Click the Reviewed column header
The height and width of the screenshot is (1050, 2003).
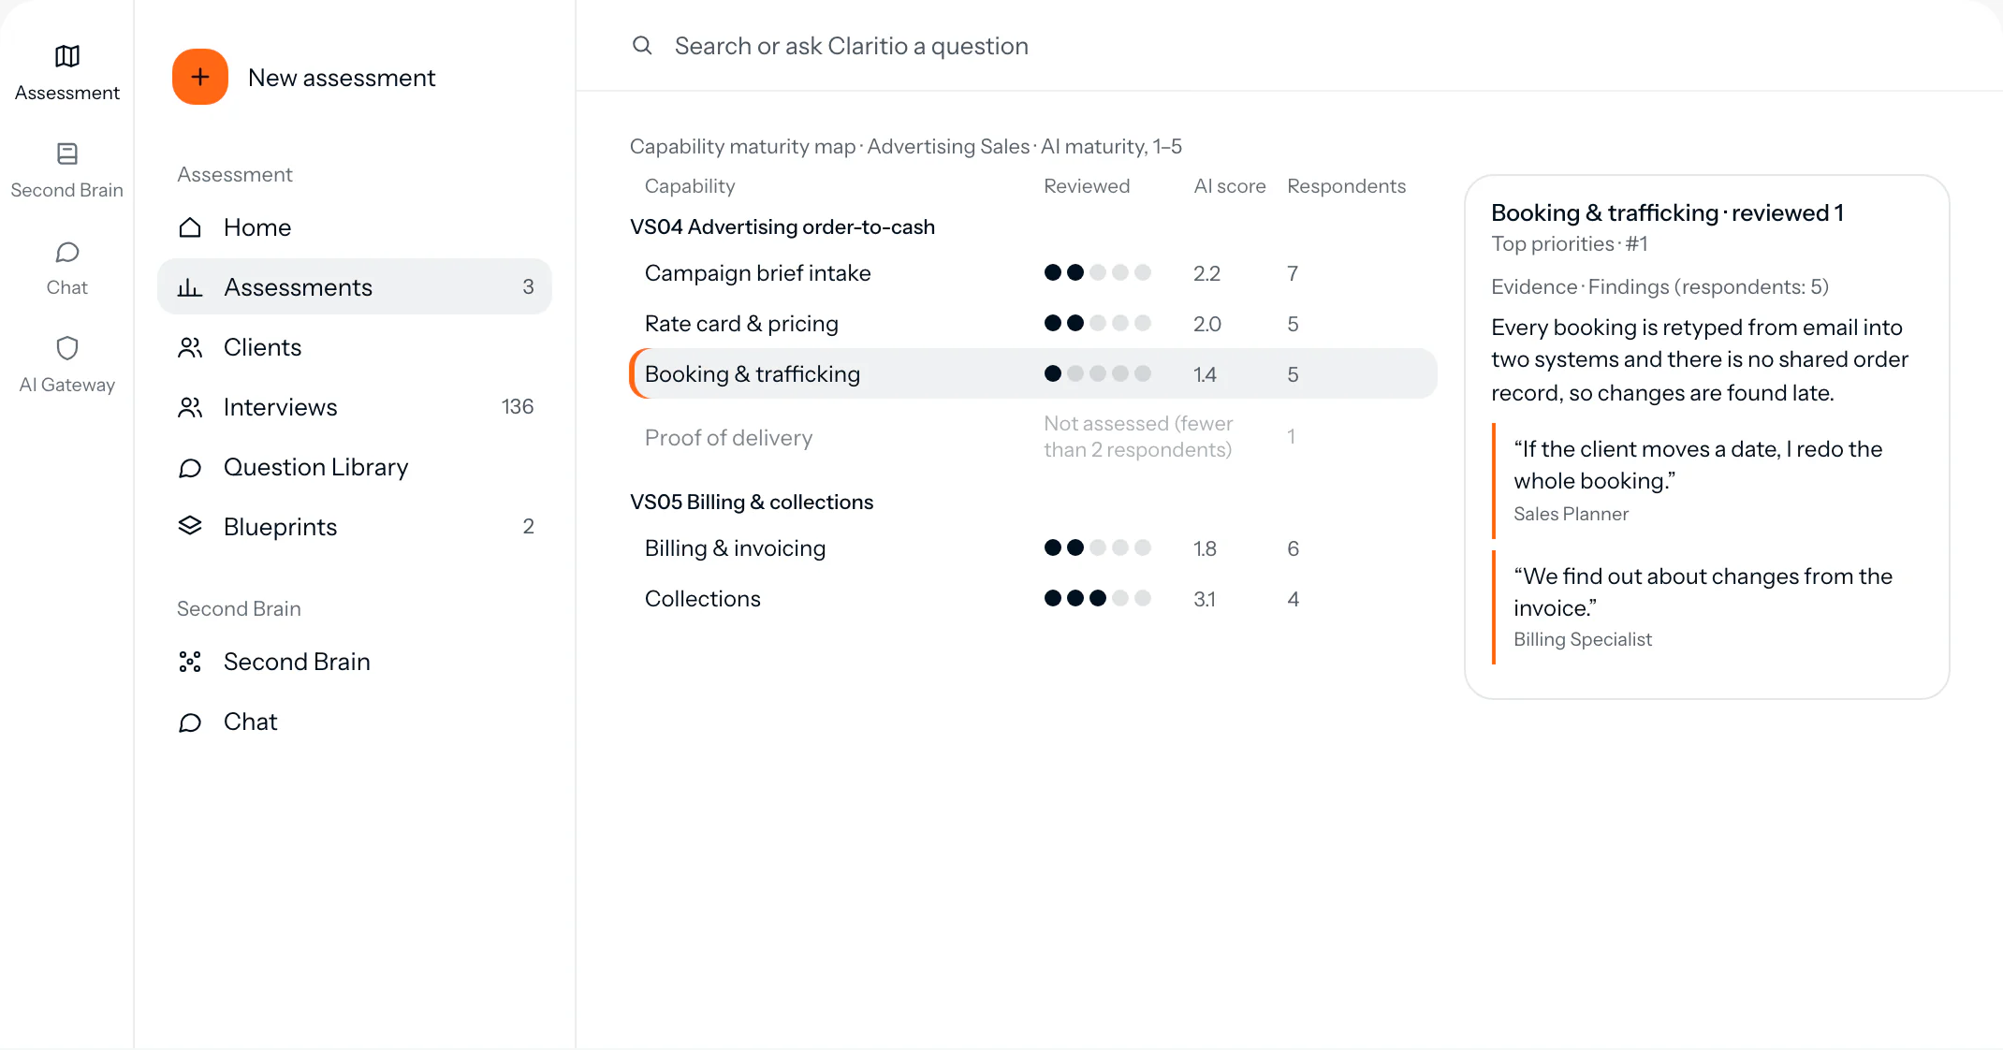1087,186
